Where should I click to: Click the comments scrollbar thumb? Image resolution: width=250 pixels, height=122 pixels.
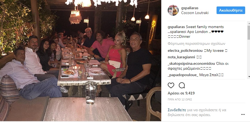[249, 32]
